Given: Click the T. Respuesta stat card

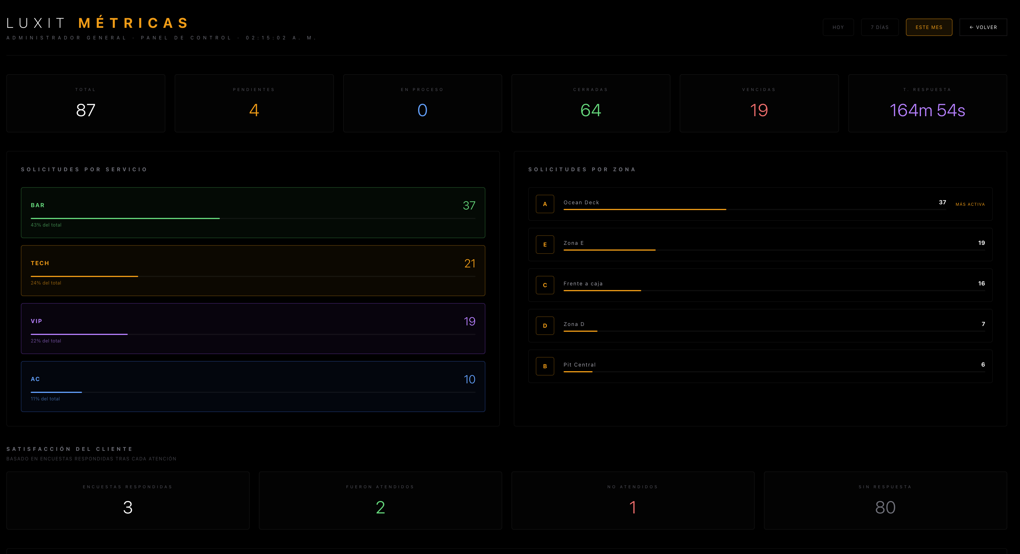Looking at the screenshot, I should (x=927, y=103).
